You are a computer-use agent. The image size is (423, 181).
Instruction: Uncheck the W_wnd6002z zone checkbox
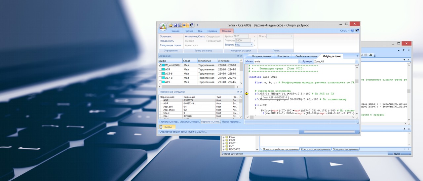click(x=160, y=65)
